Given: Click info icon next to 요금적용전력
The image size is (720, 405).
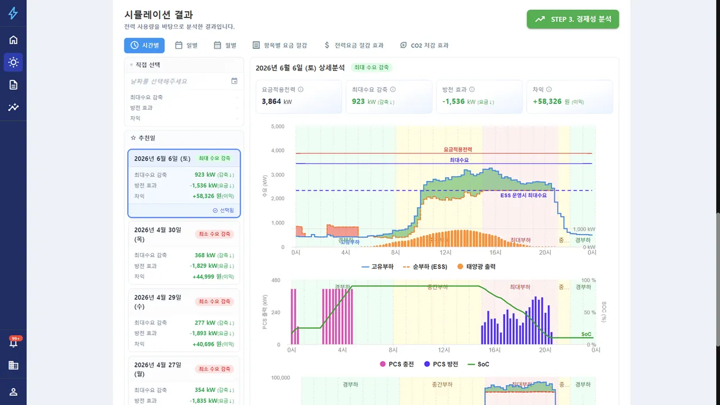Looking at the screenshot, I should coord(300,89).
